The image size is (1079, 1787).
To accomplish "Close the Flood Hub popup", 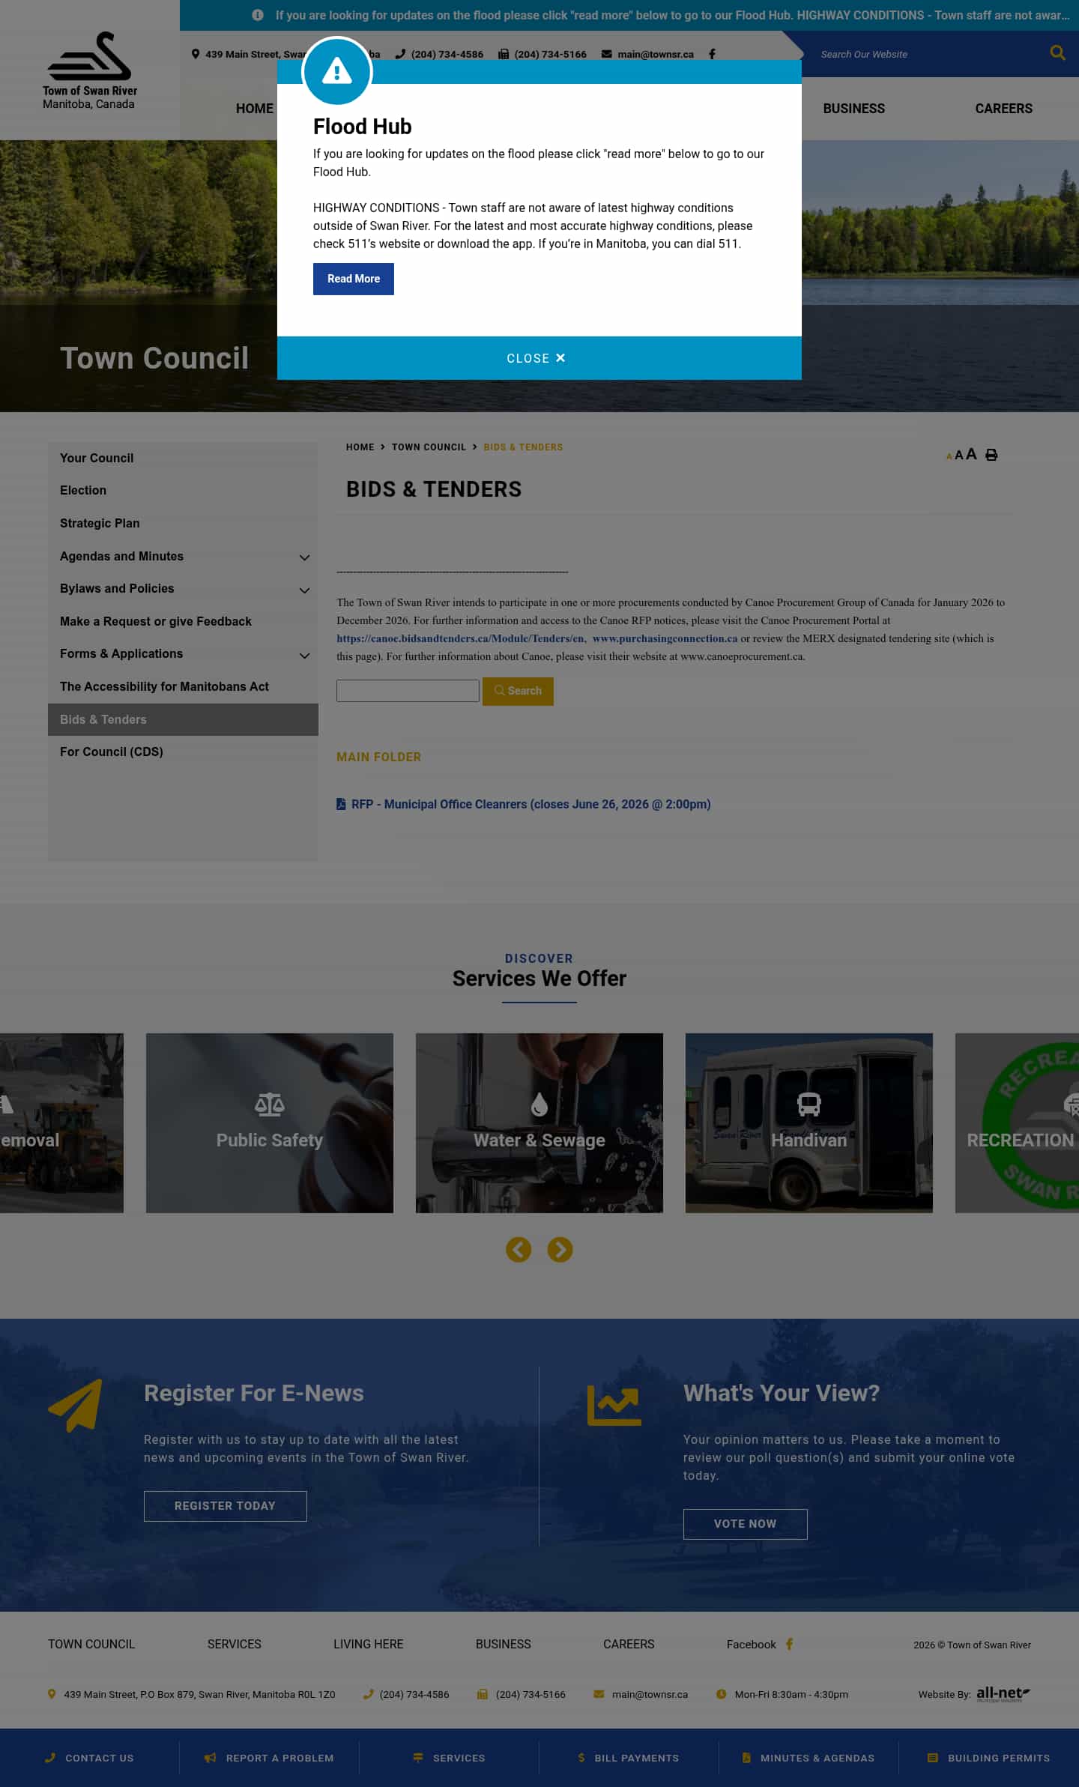I will point(539,358).
